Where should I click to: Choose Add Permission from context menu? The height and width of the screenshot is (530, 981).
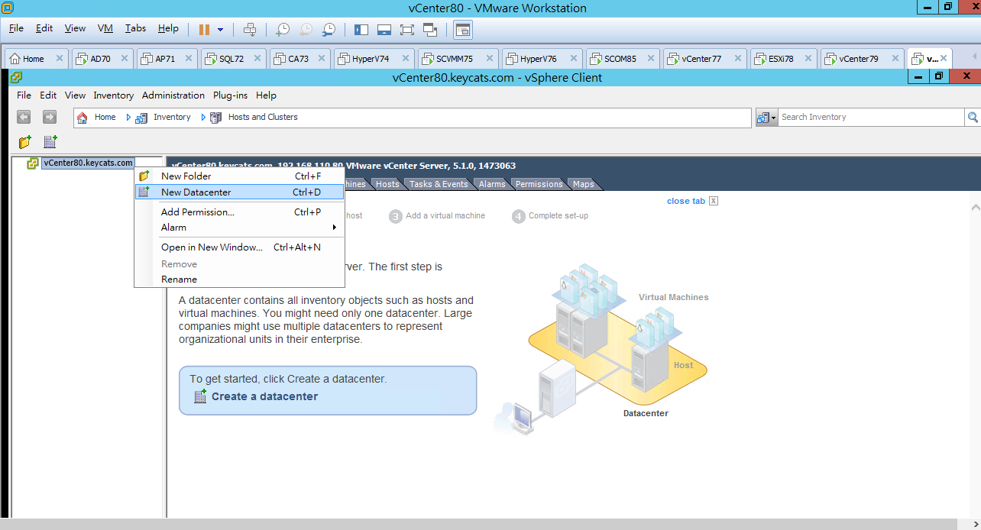coord(239,212)
